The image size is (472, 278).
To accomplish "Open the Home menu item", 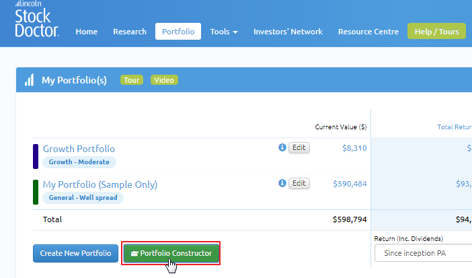I will click(x=86, y=32).
